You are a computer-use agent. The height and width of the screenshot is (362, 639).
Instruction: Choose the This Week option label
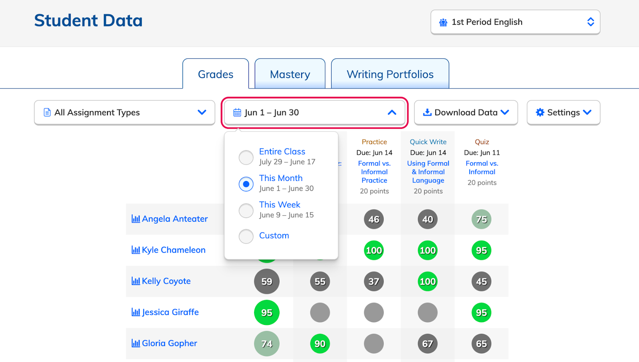point(280,205)
